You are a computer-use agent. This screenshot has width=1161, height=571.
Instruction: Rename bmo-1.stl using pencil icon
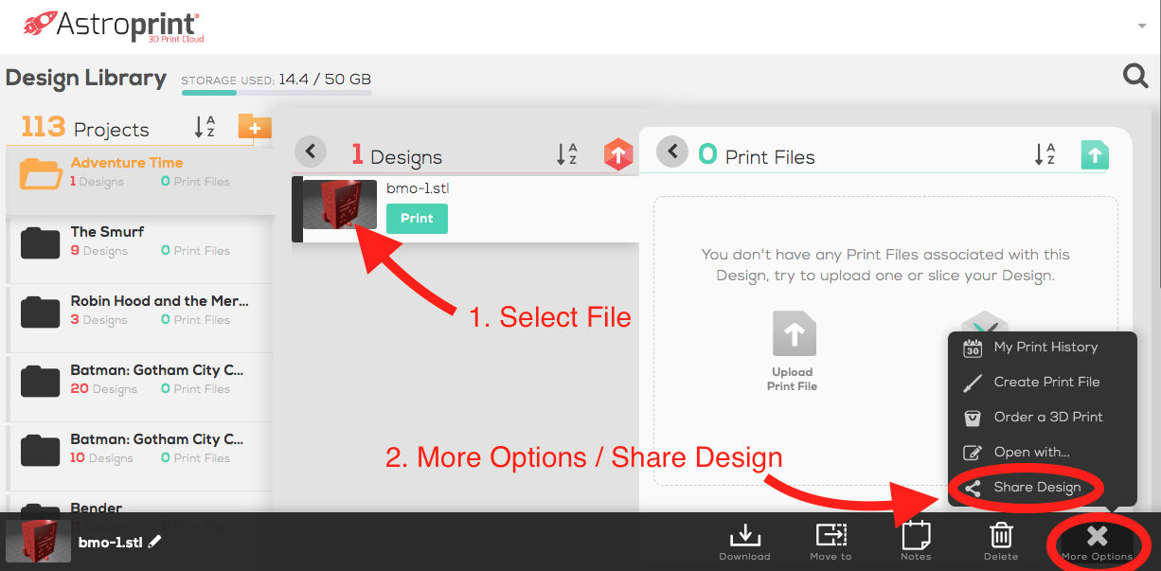[155, 542]
